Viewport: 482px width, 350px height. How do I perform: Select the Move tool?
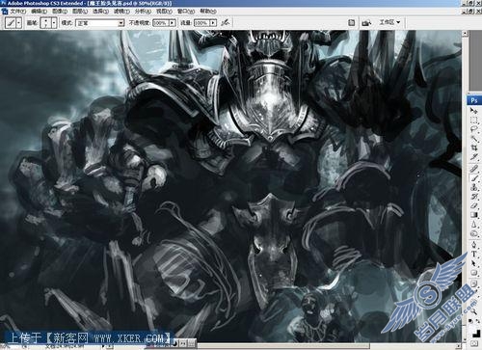click(474, 111)
